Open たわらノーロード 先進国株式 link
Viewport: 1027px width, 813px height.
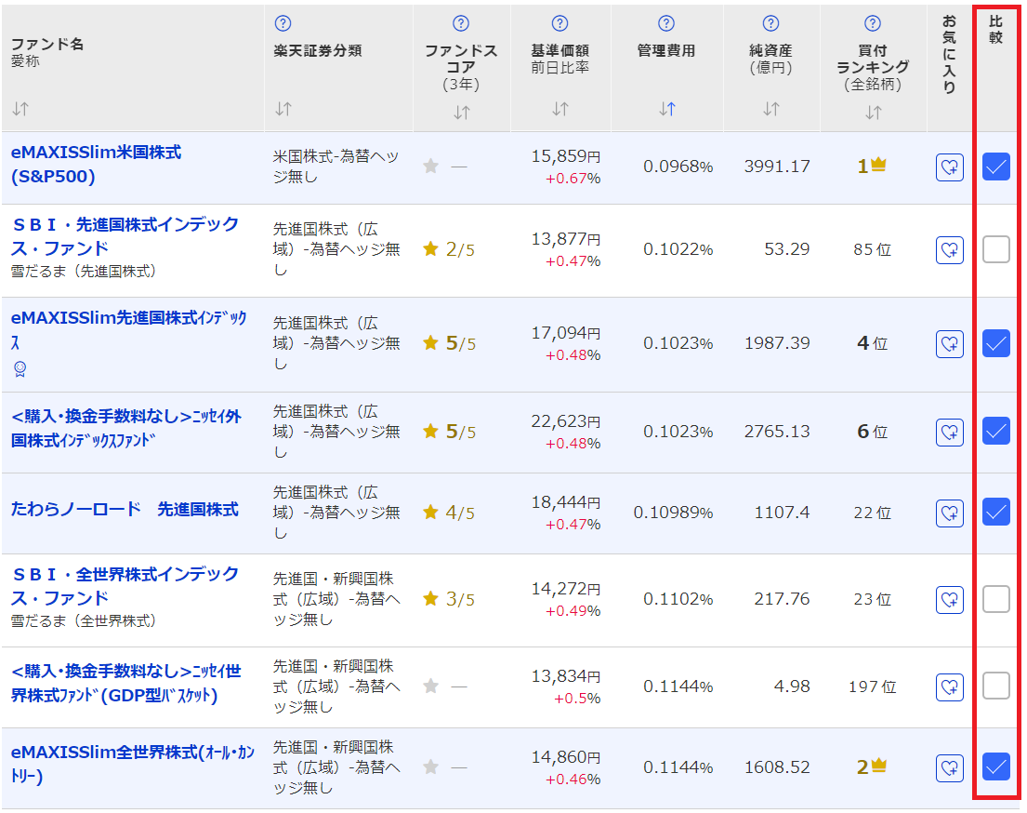tap(125, 510)
